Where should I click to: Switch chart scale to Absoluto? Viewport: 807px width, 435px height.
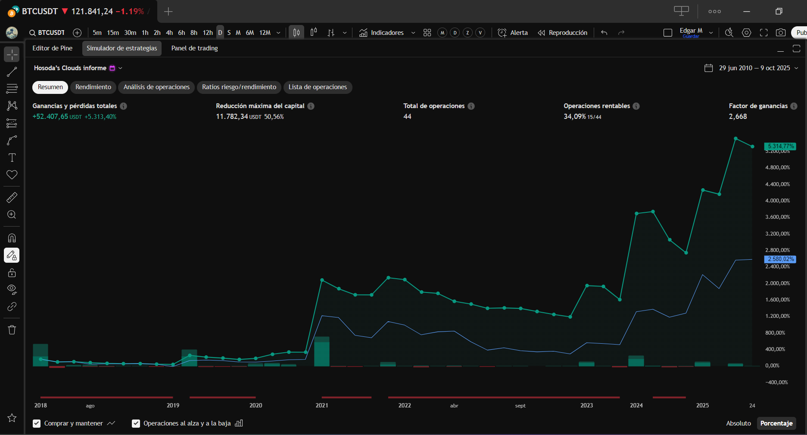738,423
